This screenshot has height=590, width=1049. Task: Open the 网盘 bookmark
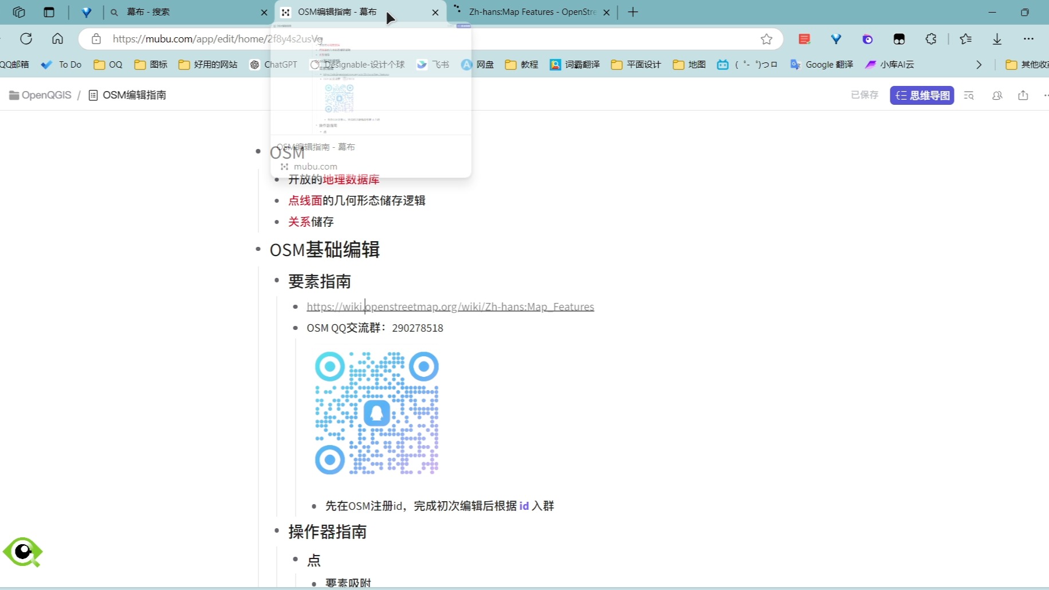[478, 65]
